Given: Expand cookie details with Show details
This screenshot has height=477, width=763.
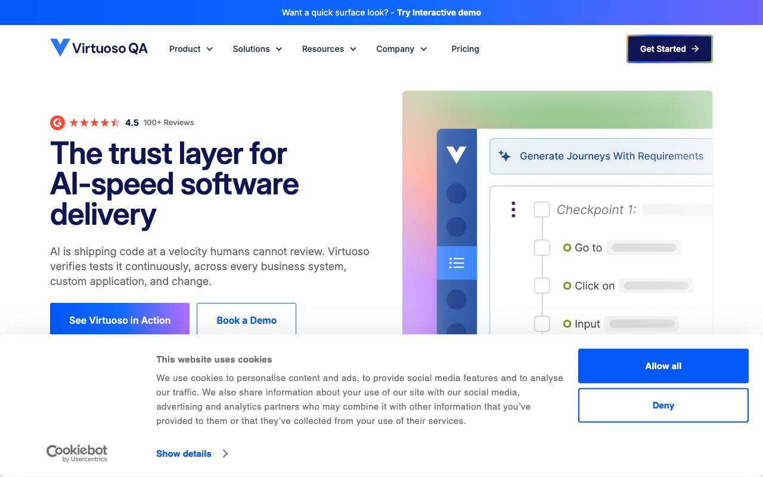Looking at the screenshot, I should pos(192,454).
